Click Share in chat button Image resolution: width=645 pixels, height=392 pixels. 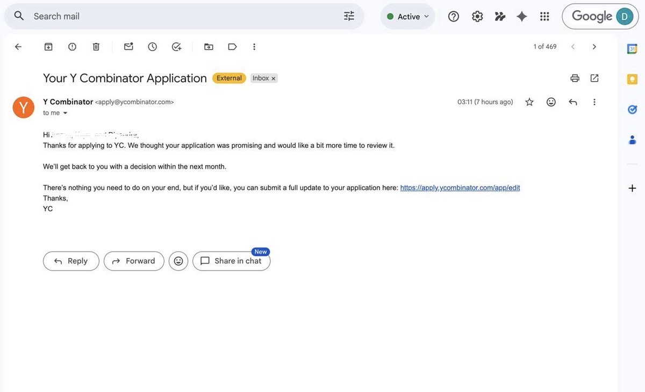(x=232, y=261)
